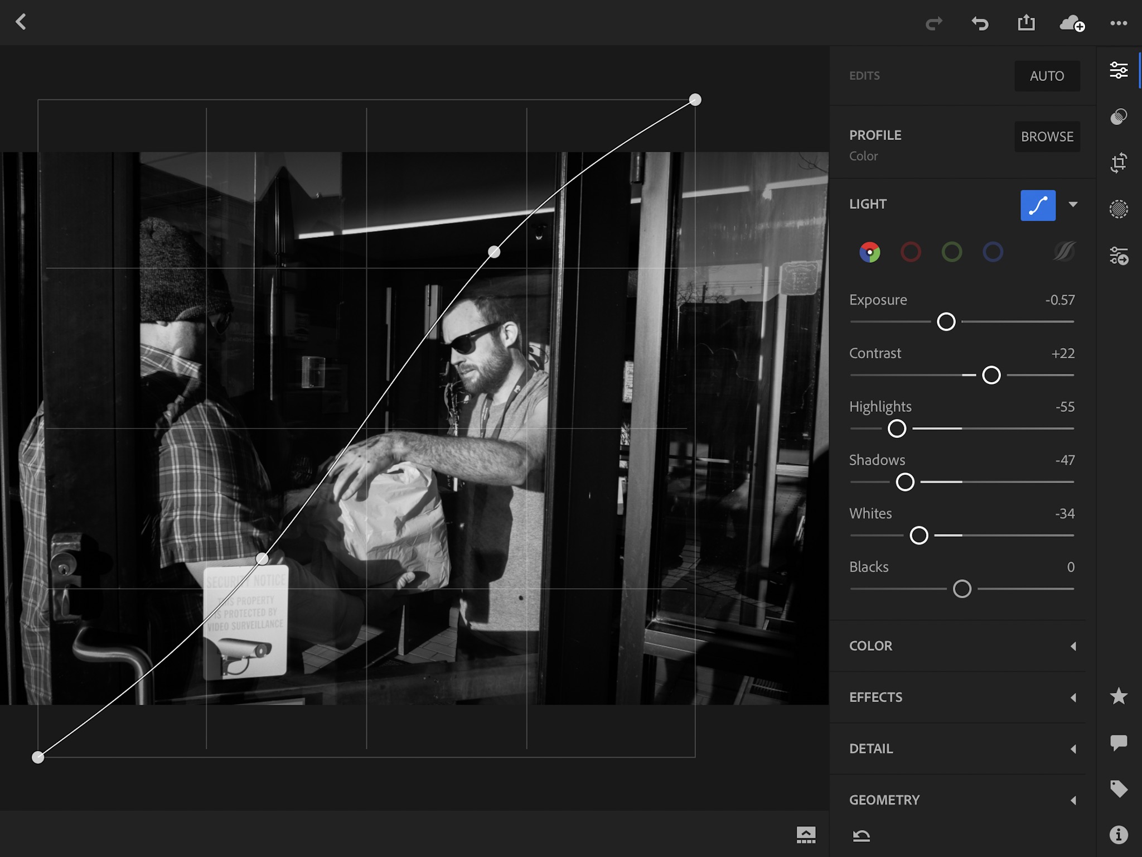Select the lower-middle curve control point
The image size is (1142, 857).
[x=262, y=559]
